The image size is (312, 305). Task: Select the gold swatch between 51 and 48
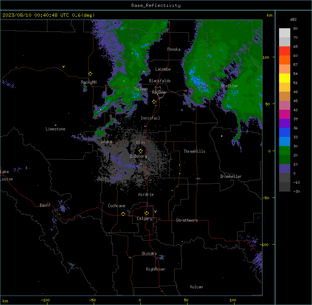tap(284, 87)
